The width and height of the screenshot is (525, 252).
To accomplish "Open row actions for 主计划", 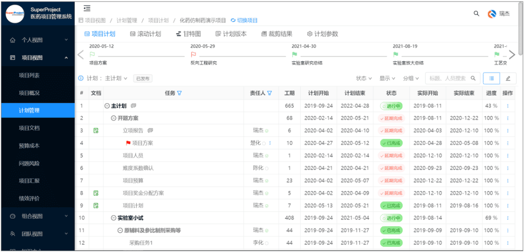I will [507, 106].
